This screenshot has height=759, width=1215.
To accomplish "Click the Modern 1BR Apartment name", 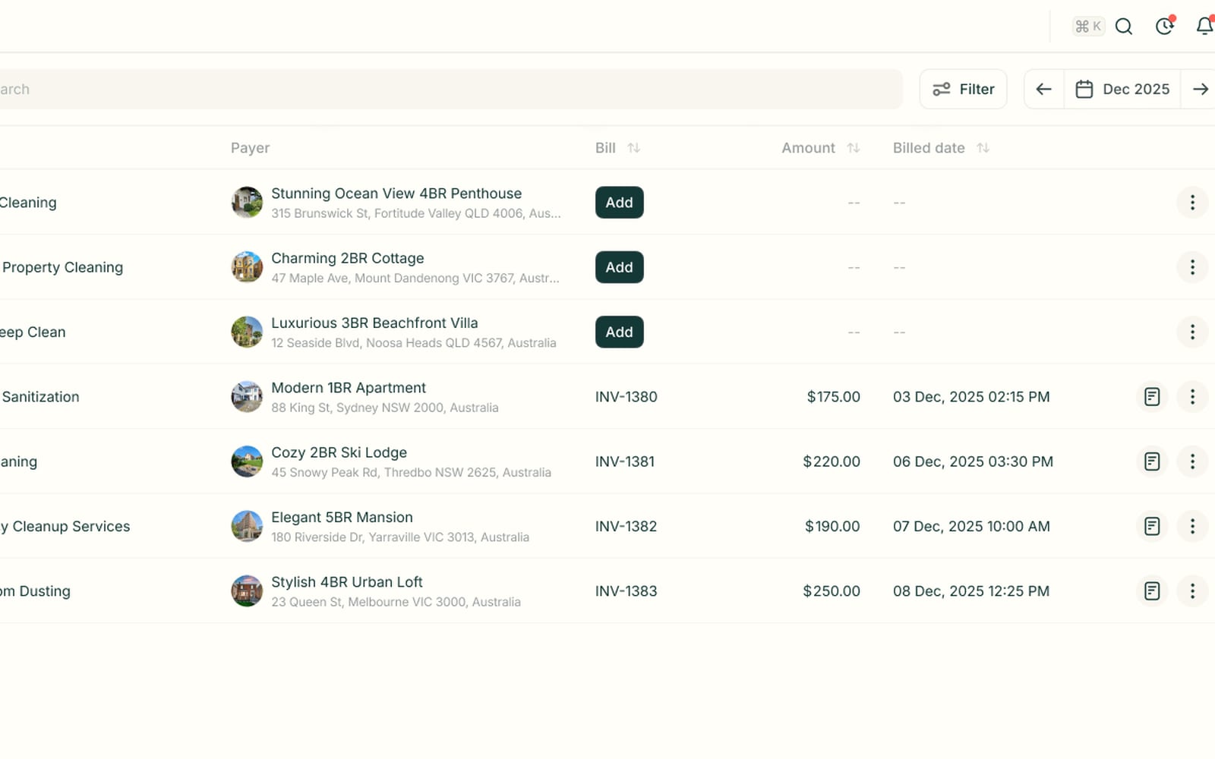I will coord(349,388).
